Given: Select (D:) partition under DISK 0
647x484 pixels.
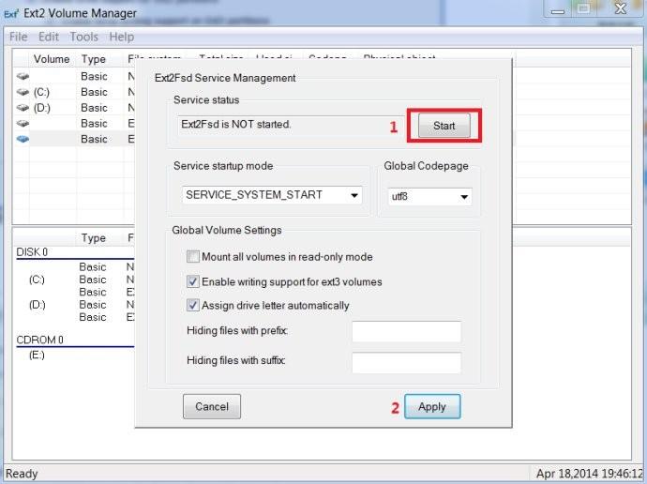Looking at the screenshot, I should (38, 305).
